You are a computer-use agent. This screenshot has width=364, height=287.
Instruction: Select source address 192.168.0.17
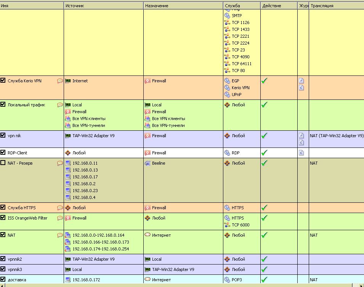(x=85, y=177)
